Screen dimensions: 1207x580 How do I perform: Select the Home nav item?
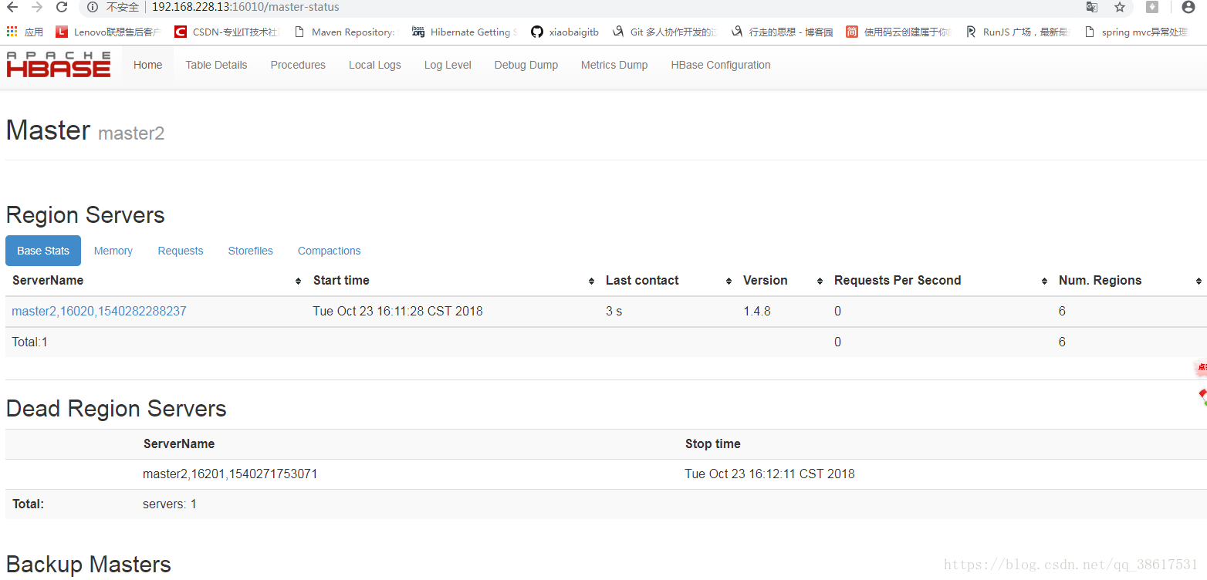(x=147, y=65)
